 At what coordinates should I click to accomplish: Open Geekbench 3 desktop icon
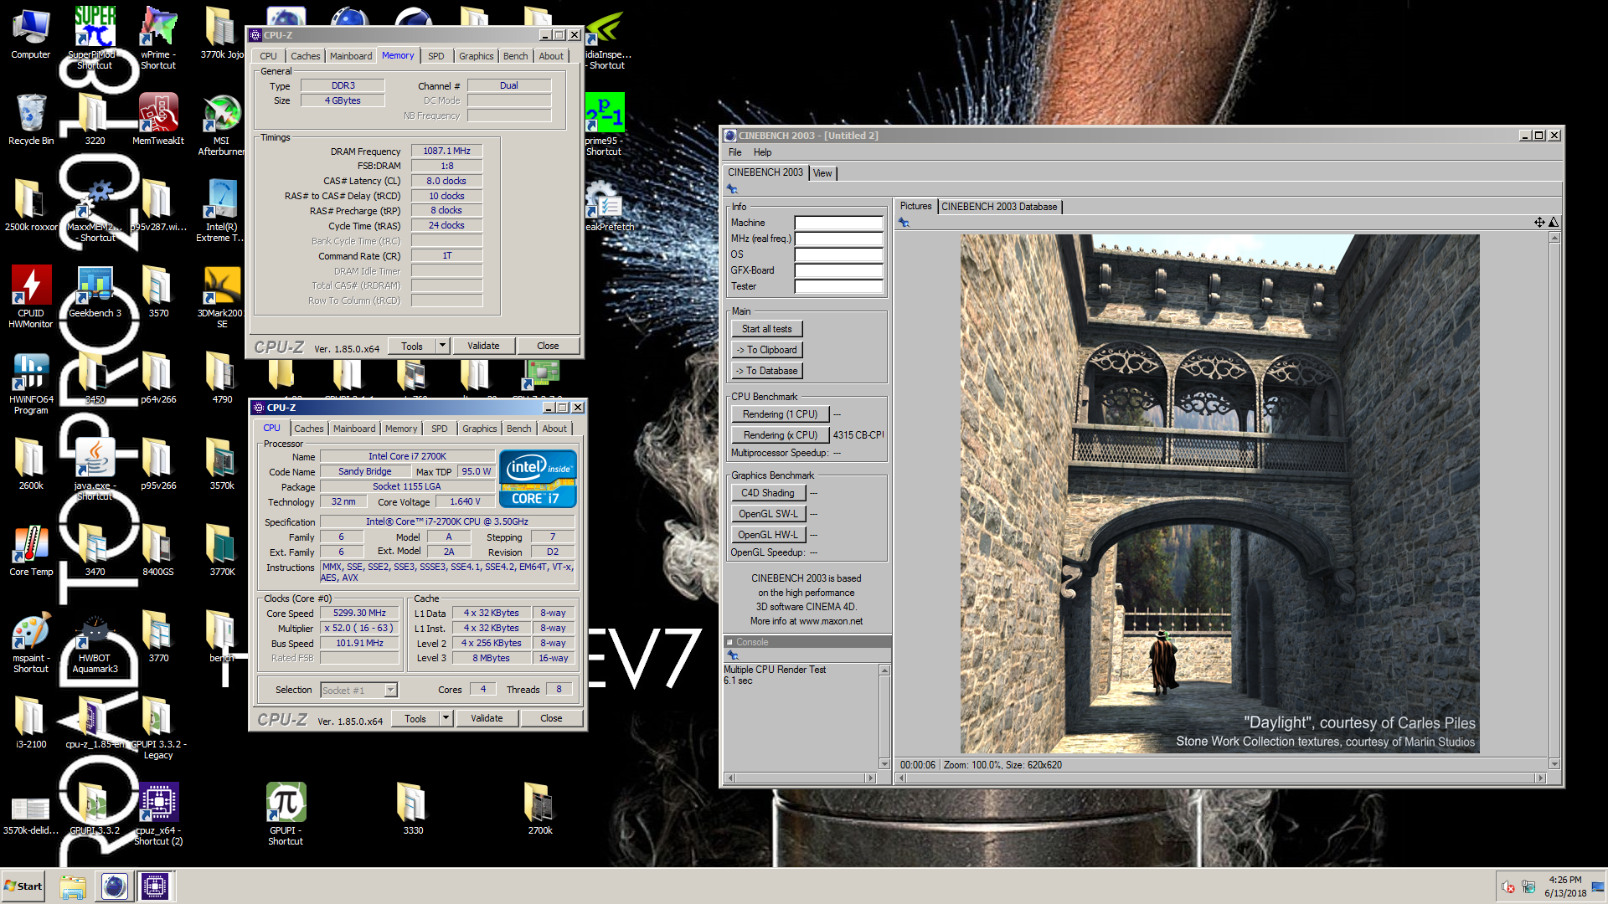[95, 292]
